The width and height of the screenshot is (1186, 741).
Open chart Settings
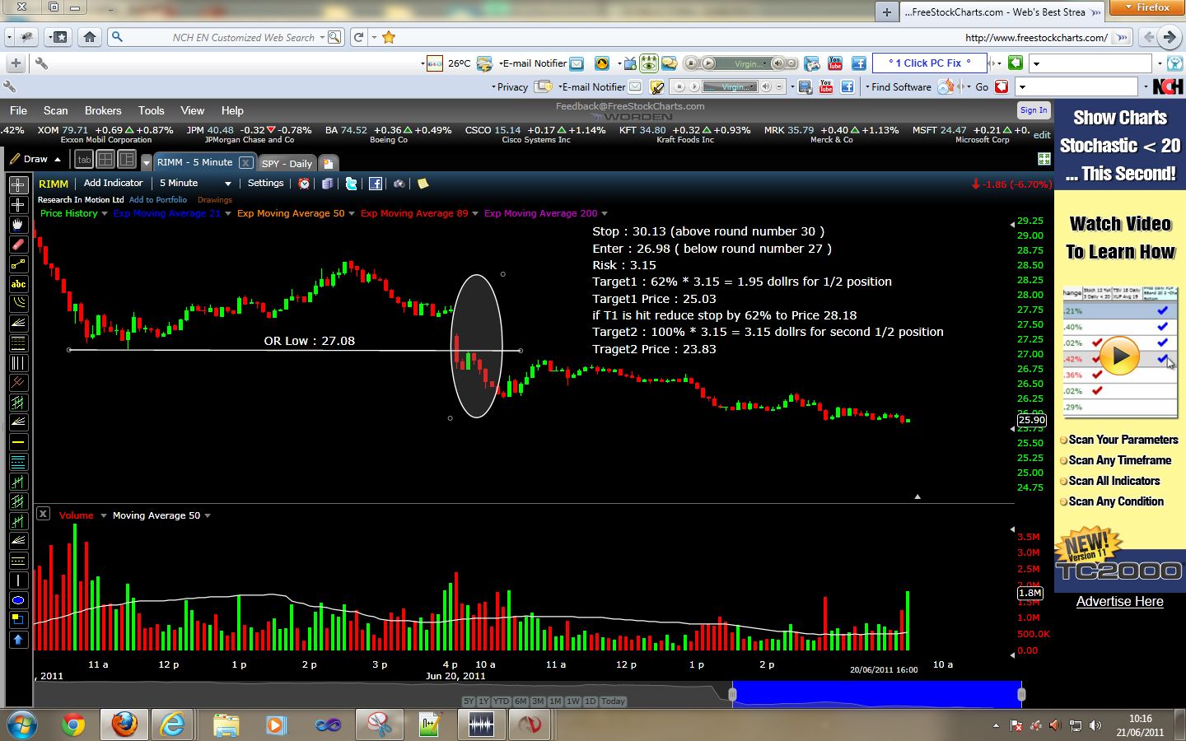coord(265,184)
